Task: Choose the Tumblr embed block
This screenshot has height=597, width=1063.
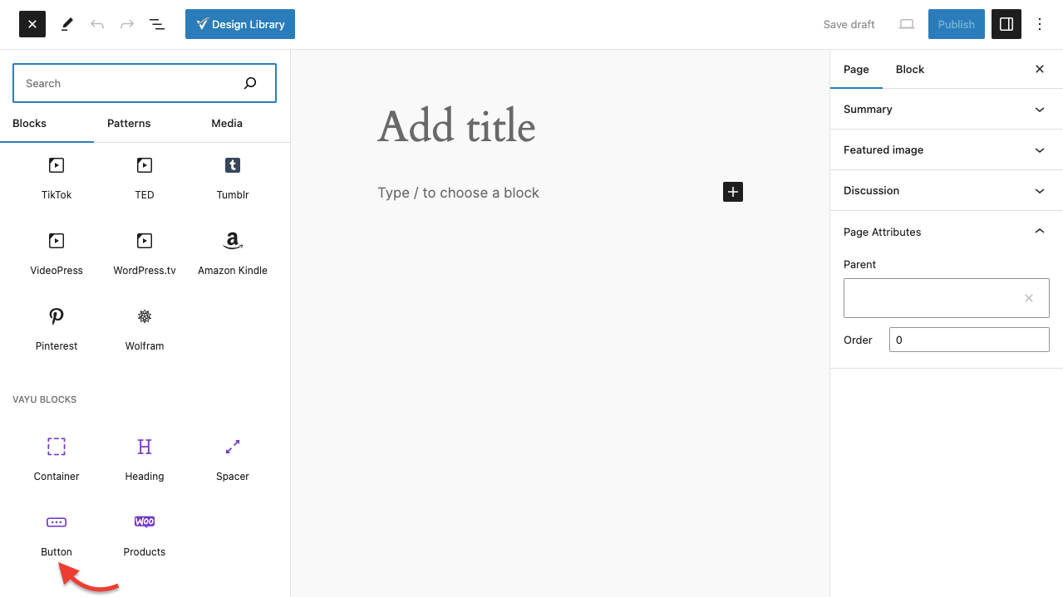Action: pyautogui.click(x=233, y=176)
